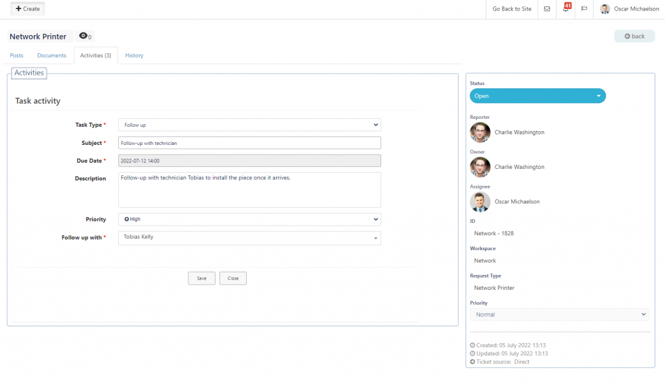
Task: Click the flag icon in header
Action: click(584, 9)
